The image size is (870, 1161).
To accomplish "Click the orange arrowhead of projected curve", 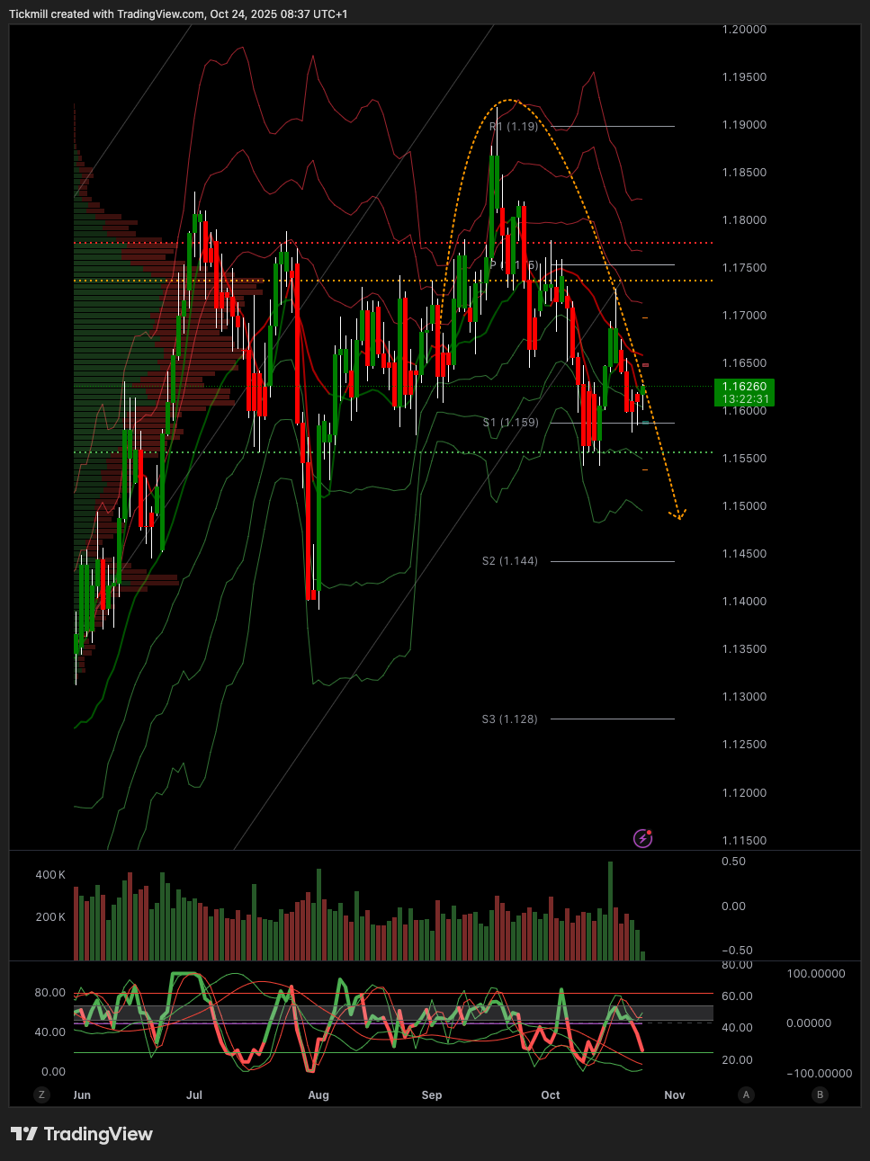I will pyautogui.click(x=679, y=514).
